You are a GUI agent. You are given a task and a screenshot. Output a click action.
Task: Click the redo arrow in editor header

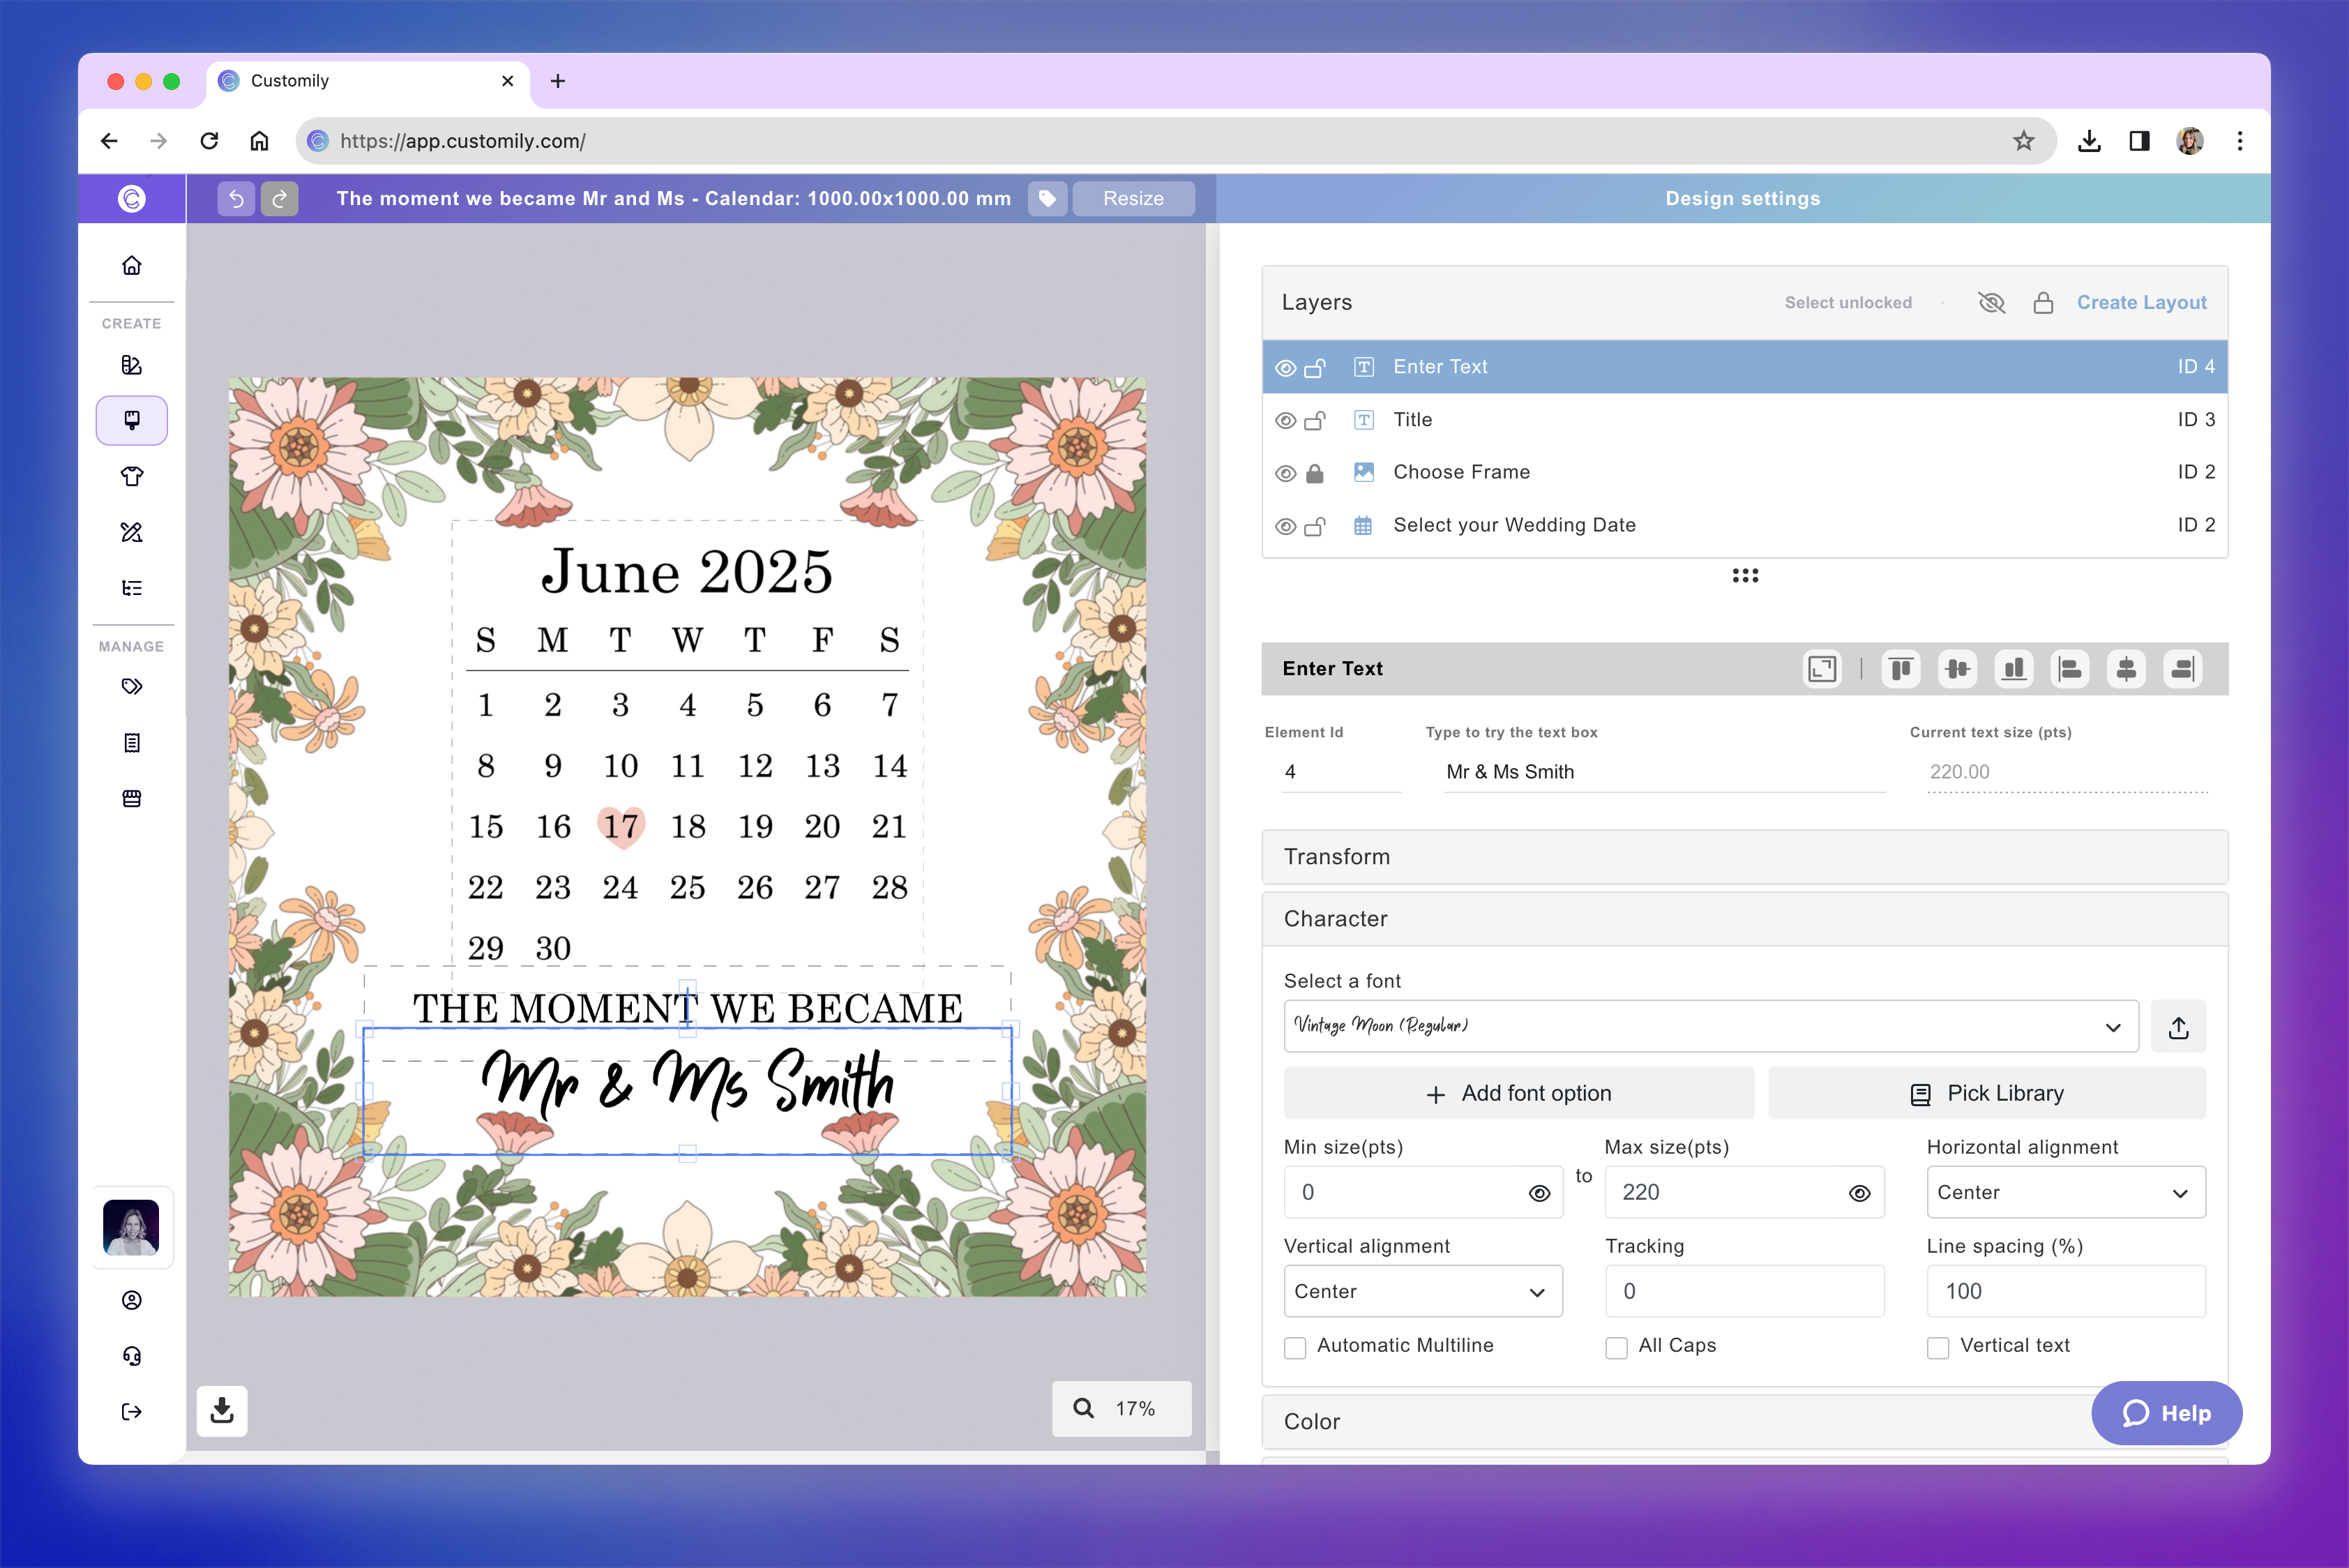point(280,198)
